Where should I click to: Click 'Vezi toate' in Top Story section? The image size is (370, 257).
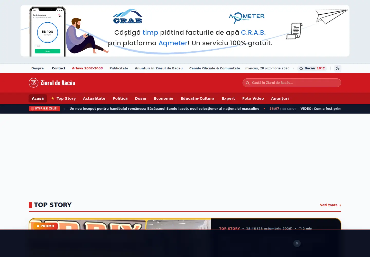pyautogui.click(x=331, y=205)
